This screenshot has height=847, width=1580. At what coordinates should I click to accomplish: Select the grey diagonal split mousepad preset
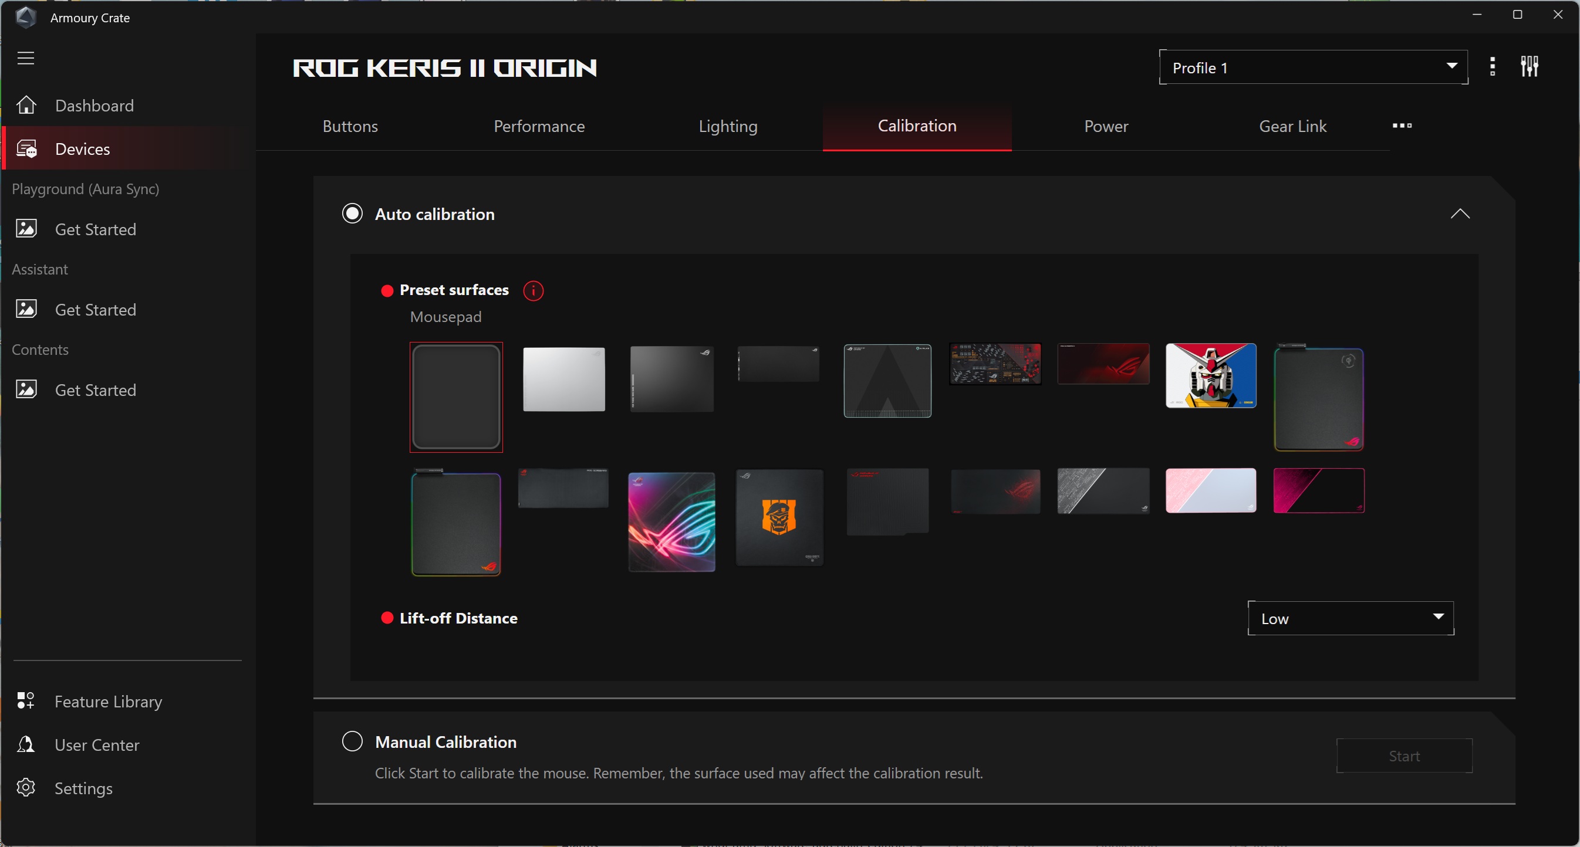click(1103, 491)
